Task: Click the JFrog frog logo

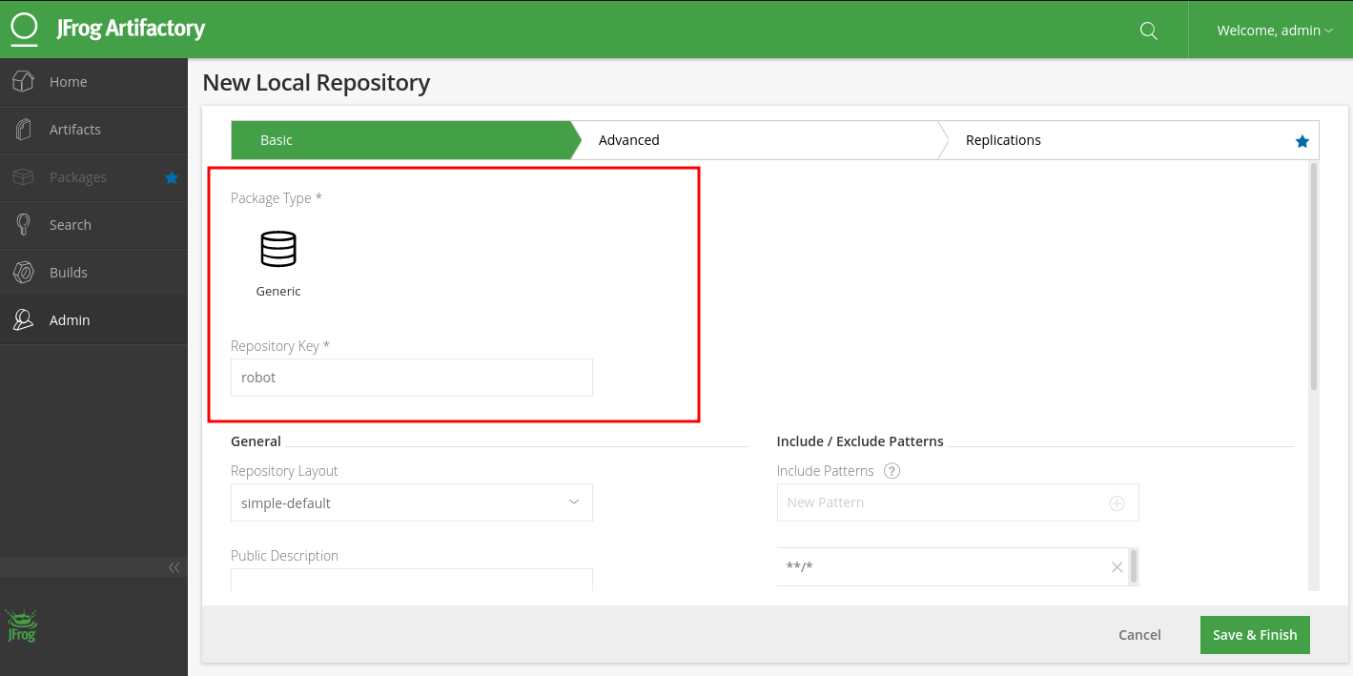Action: 21,625
